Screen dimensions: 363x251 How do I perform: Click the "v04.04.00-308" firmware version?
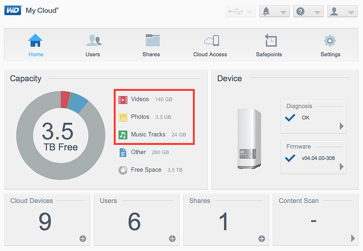318,158
